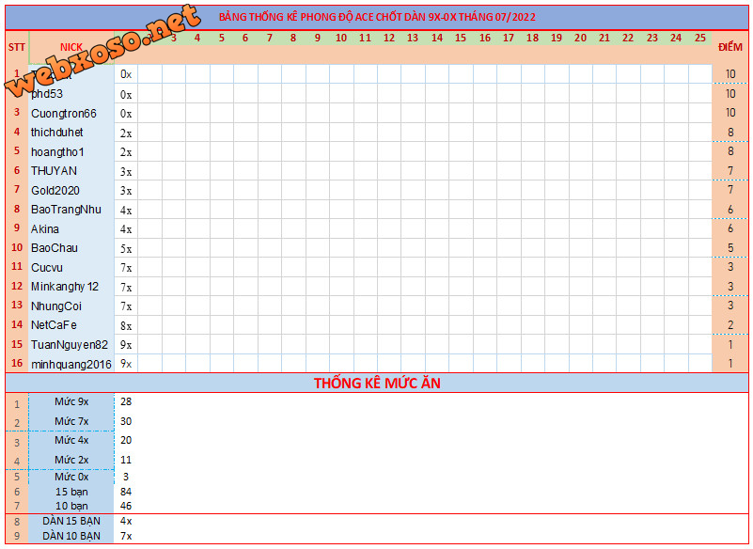Select the Mức 0x label

click(x=71, y=477)
